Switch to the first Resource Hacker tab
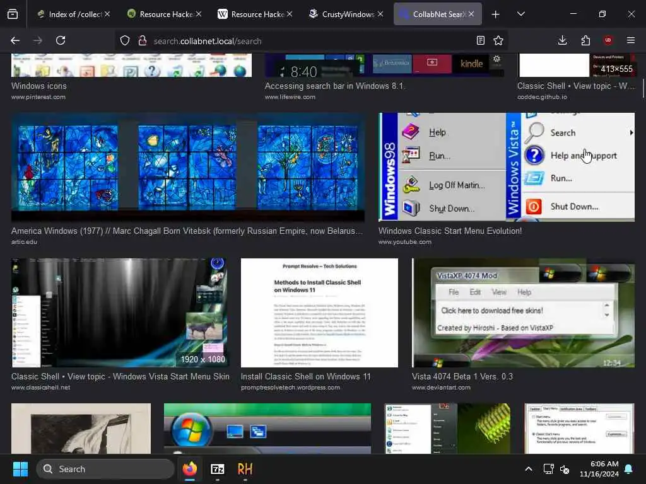Image resolution: width=646 pixels, height=484 pixels. [165, 14]
